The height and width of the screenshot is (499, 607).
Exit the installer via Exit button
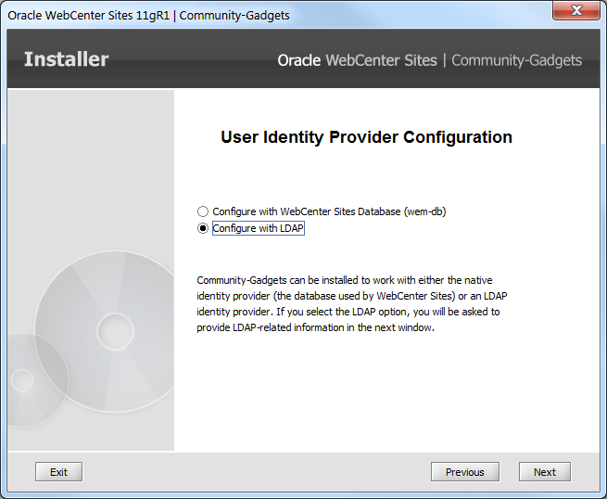58,472
